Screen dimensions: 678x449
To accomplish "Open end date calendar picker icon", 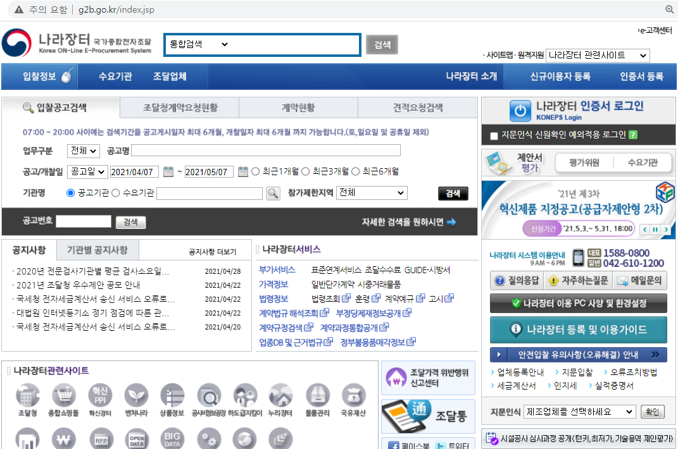I will [x=243, y=171].
